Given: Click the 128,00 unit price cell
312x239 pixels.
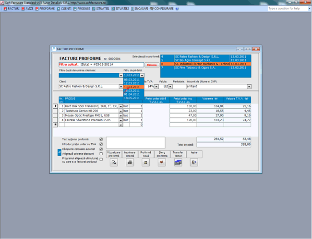Looking at the screenshot, I should point(183,120).
